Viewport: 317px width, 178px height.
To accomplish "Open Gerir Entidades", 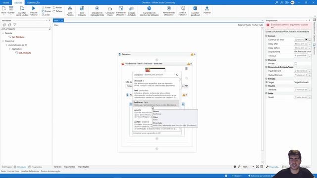I will coord(82,11).
